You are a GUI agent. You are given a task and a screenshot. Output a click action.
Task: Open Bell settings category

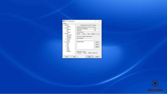[67, 31]
